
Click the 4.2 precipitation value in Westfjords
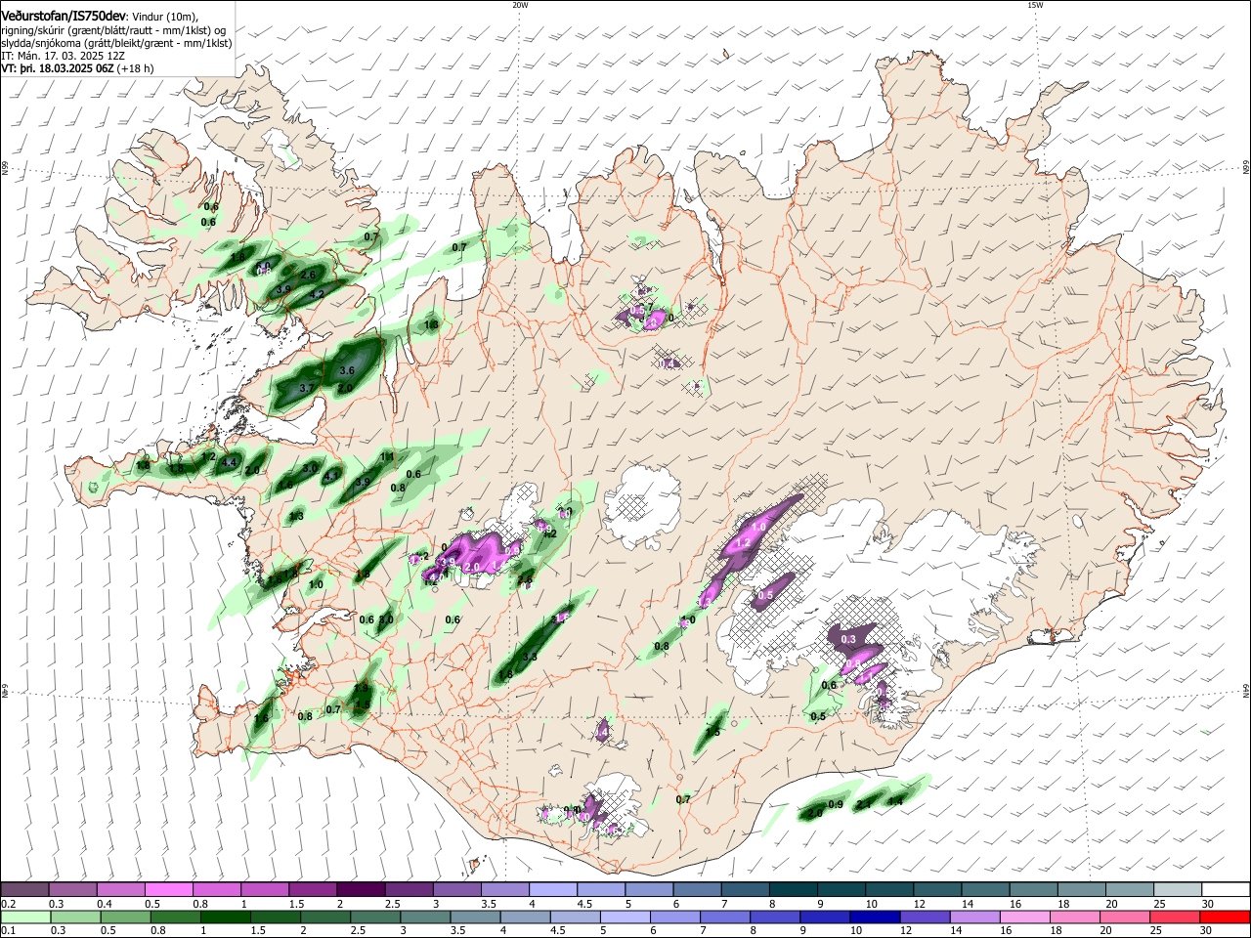[317, 294]
